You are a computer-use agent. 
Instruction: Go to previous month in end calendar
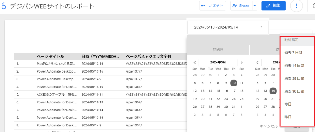(257, 62)
